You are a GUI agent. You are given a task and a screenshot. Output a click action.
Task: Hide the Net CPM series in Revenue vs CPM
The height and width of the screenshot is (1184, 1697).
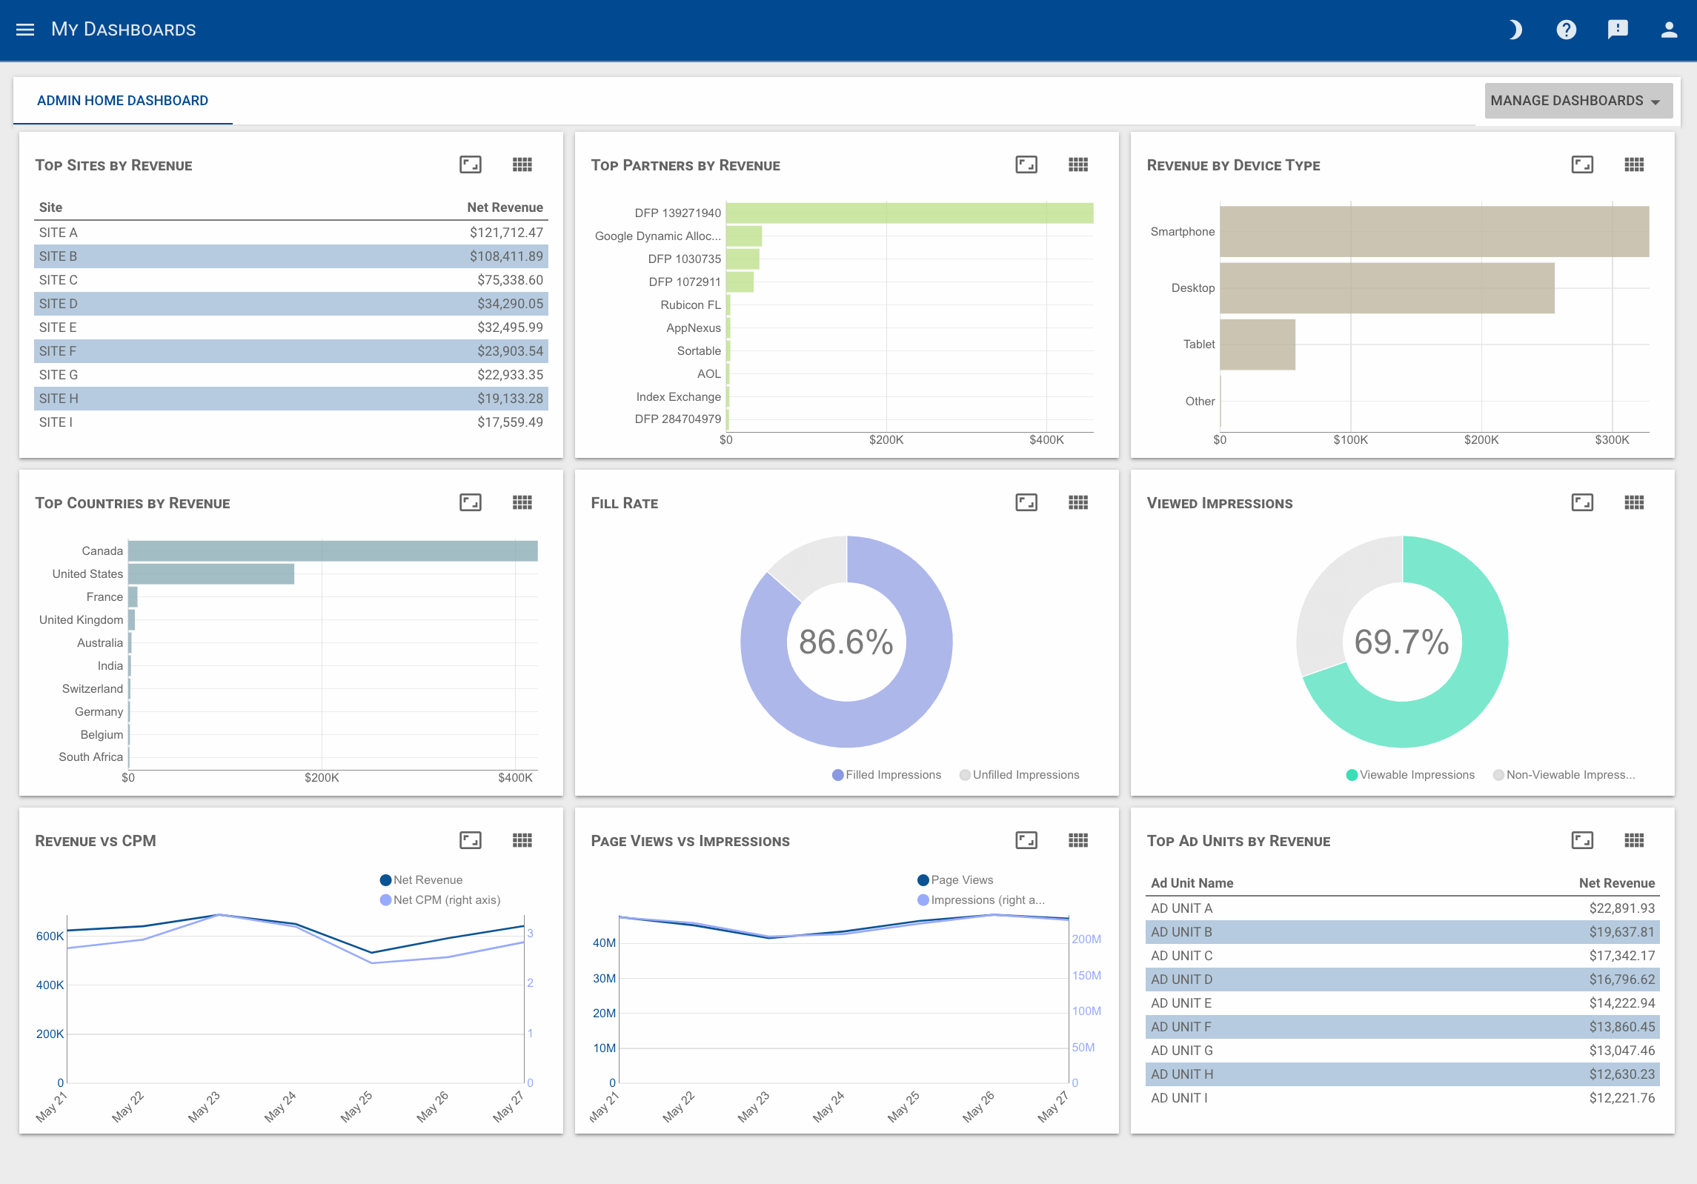(x=440, y=899)
